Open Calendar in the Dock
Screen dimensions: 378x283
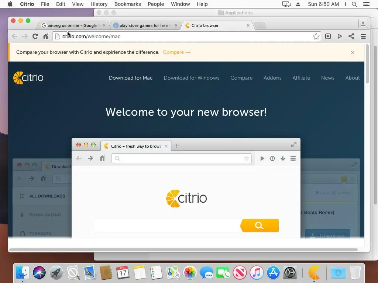coord(123,273)
